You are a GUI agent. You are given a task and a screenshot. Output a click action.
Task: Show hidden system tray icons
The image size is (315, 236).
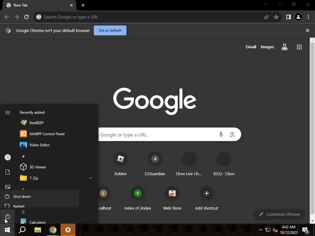(260, 230)
